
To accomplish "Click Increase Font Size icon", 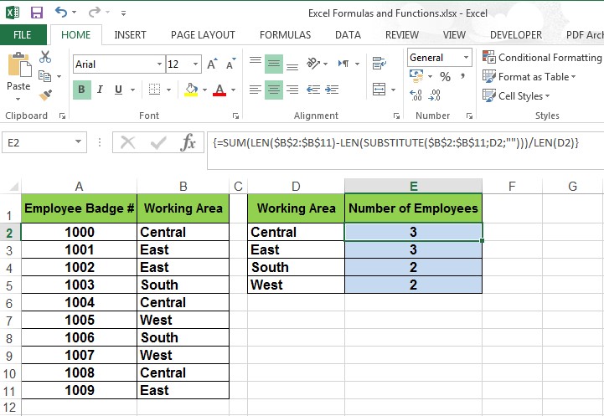I will coord(212,64).
